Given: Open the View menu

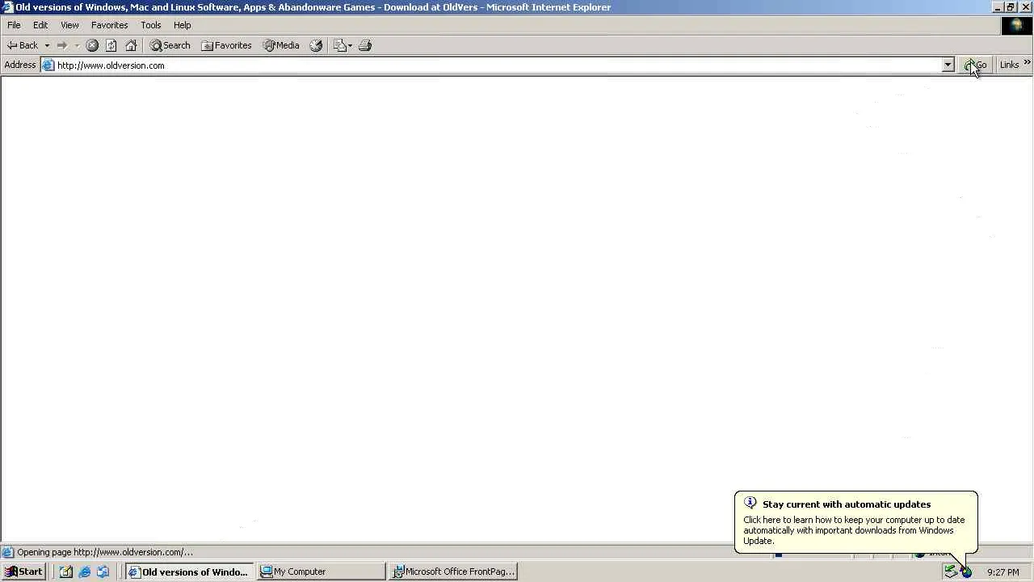Looking at the screenshot, I should pos(69,25).
